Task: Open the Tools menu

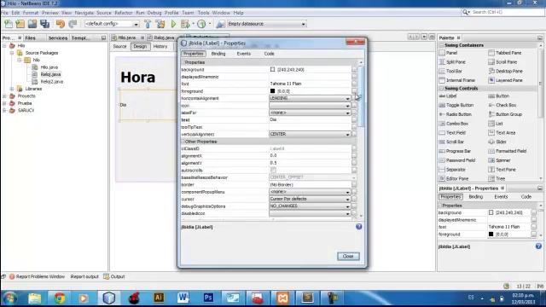Action: (203, 13)
